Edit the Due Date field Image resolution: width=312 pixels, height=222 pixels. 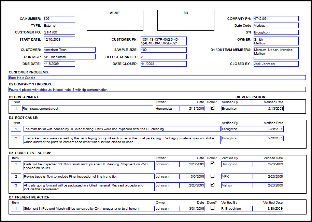click(x=59, y=64)
